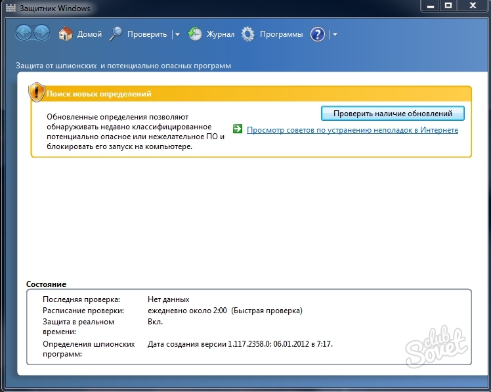Viewport: 491px width, 392px height.
Task: Expand the Проверить dropdown arrow
Action: (177, 34)
